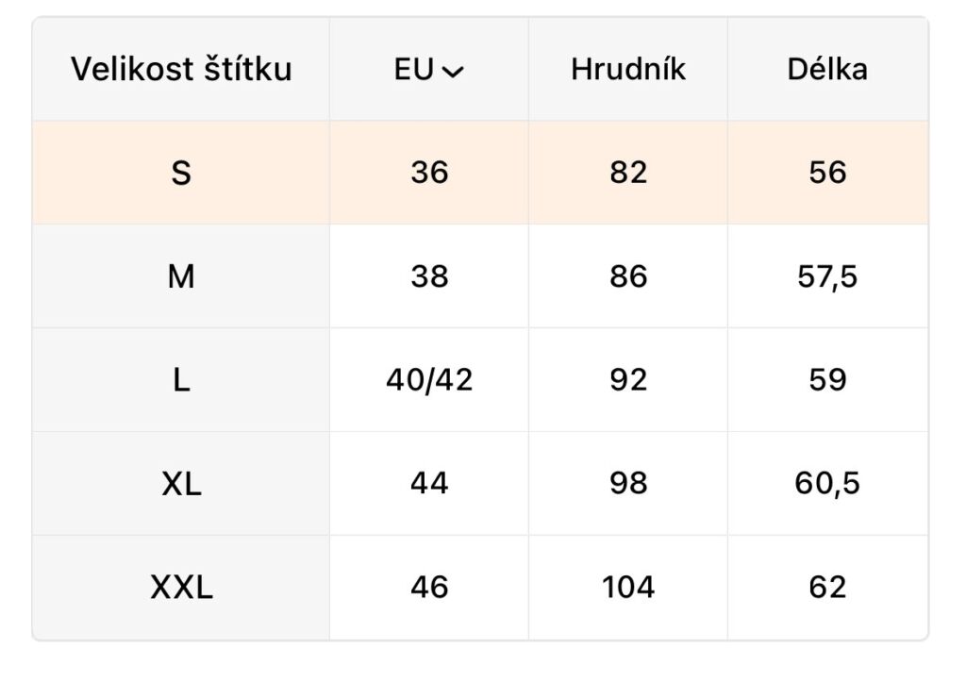
Task: Click chest measurement 92 cell
Action: click(628, 381)
